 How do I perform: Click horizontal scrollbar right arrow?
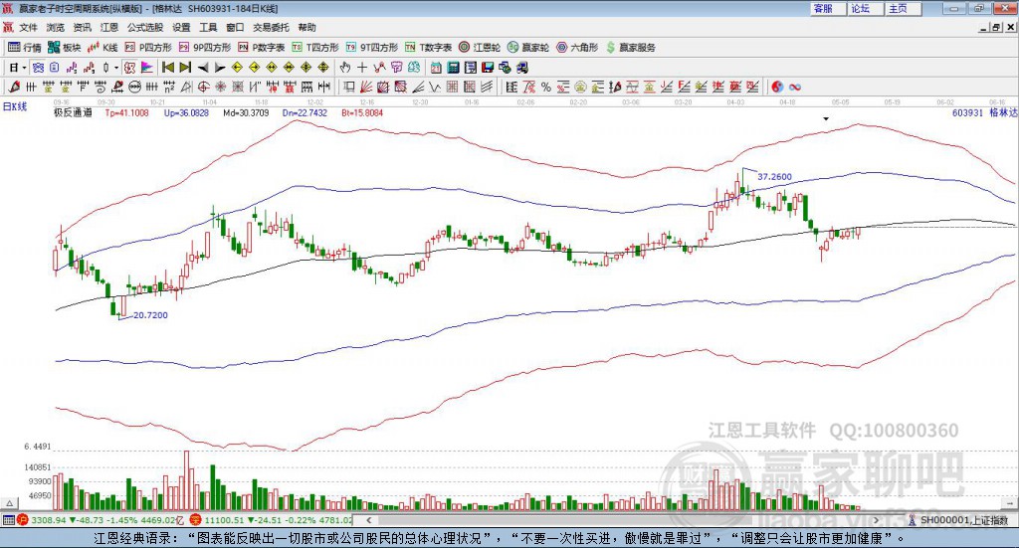click(x=876, y=520)
